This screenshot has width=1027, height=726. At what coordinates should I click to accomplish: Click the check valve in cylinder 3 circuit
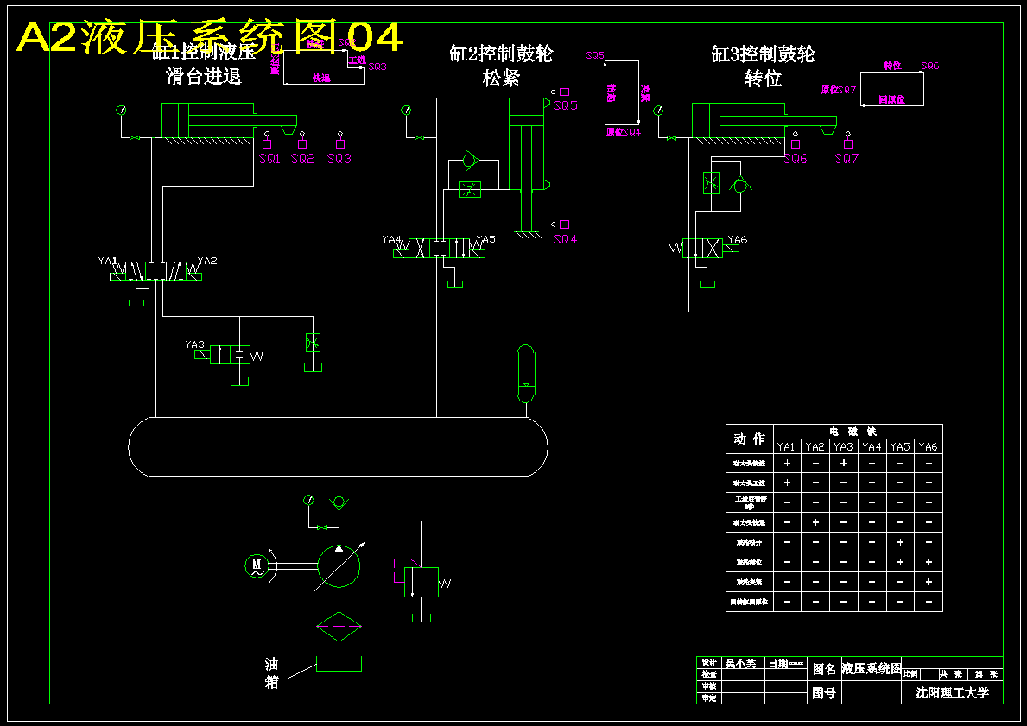click(x=740, y=186)
